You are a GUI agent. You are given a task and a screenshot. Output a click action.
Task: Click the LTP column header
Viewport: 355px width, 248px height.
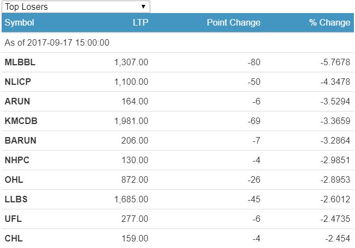point(140,22)
